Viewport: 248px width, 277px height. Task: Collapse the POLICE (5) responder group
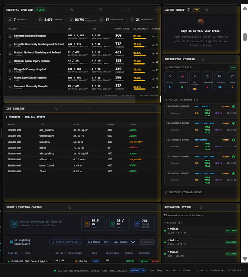pos(173,223)
